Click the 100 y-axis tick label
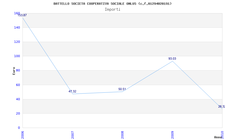The image size is (225, 140). coord(17,56)
